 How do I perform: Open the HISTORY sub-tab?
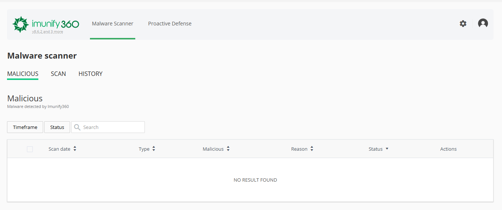pyautogui.click(x=90, y=74)
